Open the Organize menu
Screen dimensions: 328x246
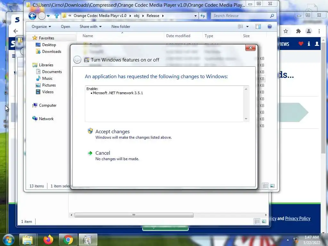tap(41, 27)
